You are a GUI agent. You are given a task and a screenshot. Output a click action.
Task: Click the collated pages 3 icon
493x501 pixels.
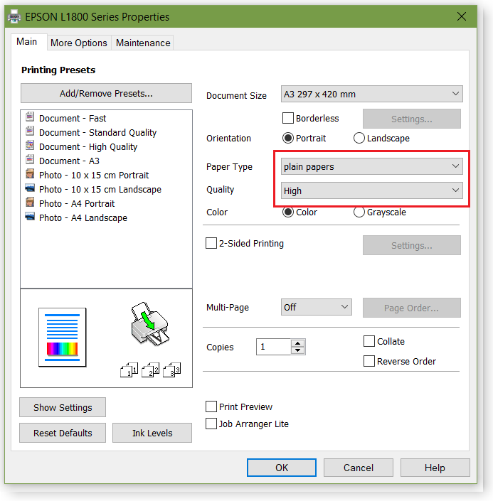click(171, 370)
